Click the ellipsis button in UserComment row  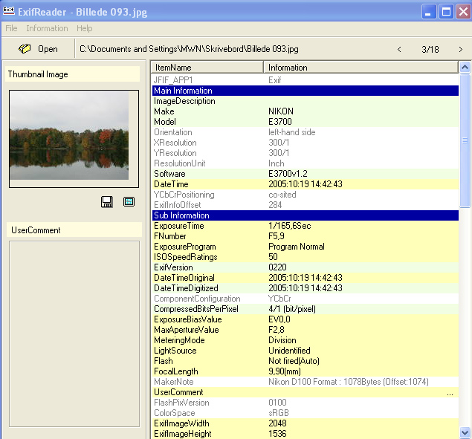coord(450,393)
